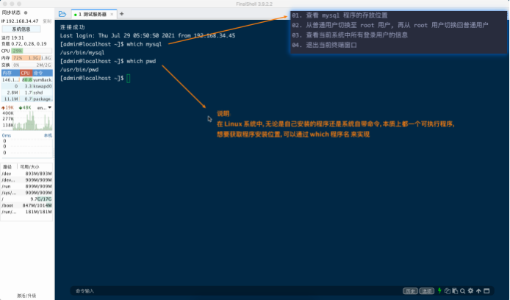510x300 pixels.
Task: Click the /usr/bin/mysql output line
Action: point(82,53)
